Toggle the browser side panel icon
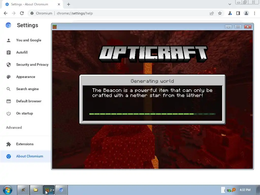 (238, 13)
